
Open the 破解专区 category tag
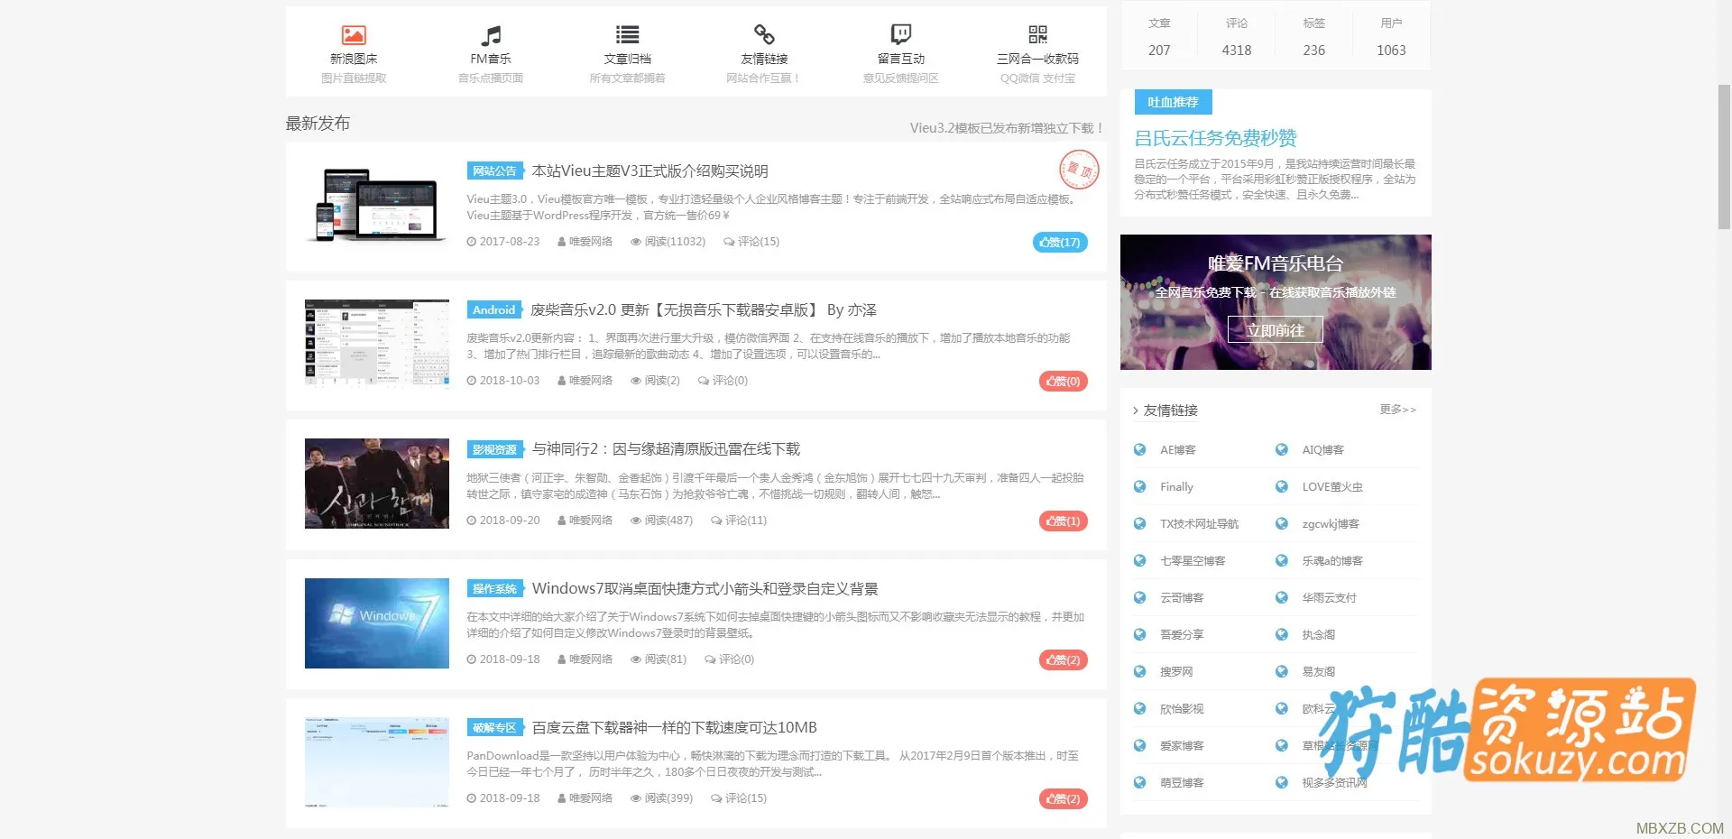click(494, 727)
